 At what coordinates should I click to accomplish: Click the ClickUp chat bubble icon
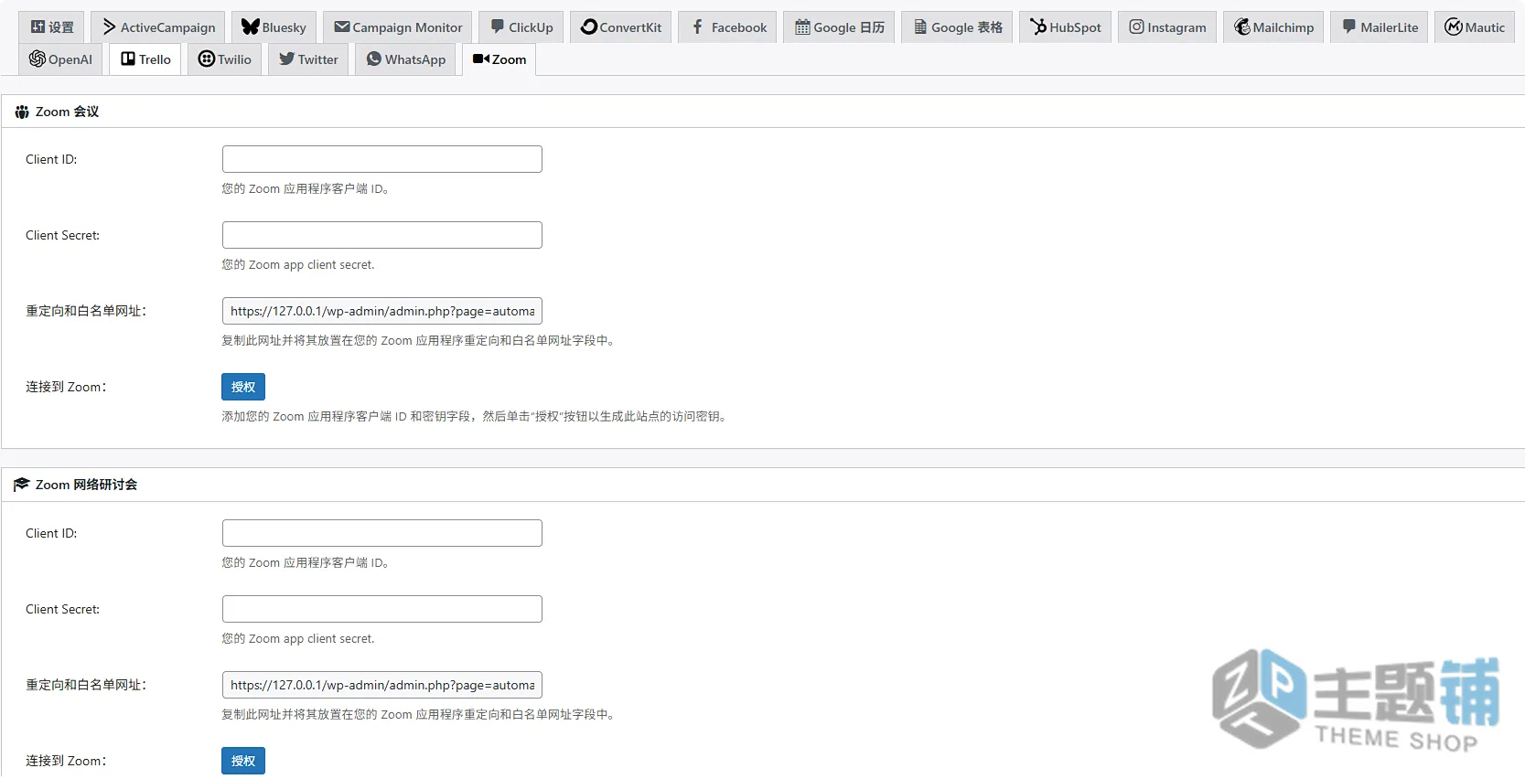497,27
